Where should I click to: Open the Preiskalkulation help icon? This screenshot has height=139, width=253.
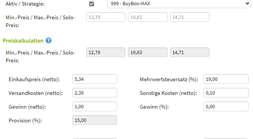49,40
